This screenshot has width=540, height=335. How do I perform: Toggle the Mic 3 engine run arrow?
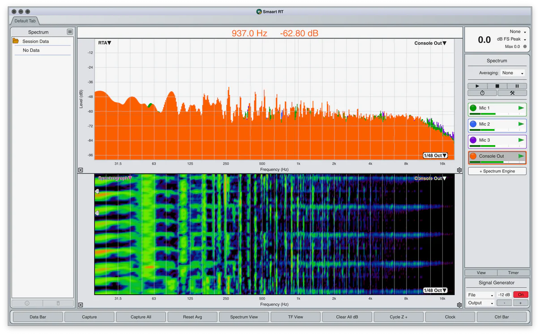(x=521, y=140)
